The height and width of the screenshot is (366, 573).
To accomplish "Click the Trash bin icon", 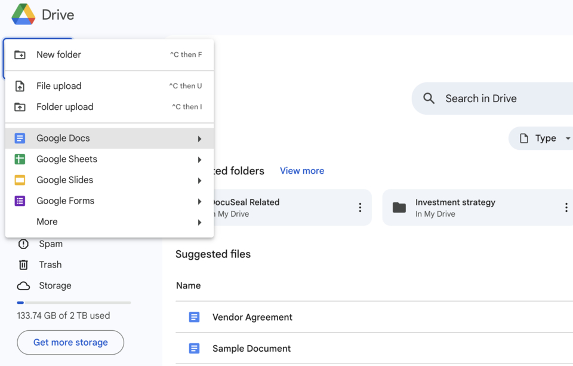I will 23,264.
